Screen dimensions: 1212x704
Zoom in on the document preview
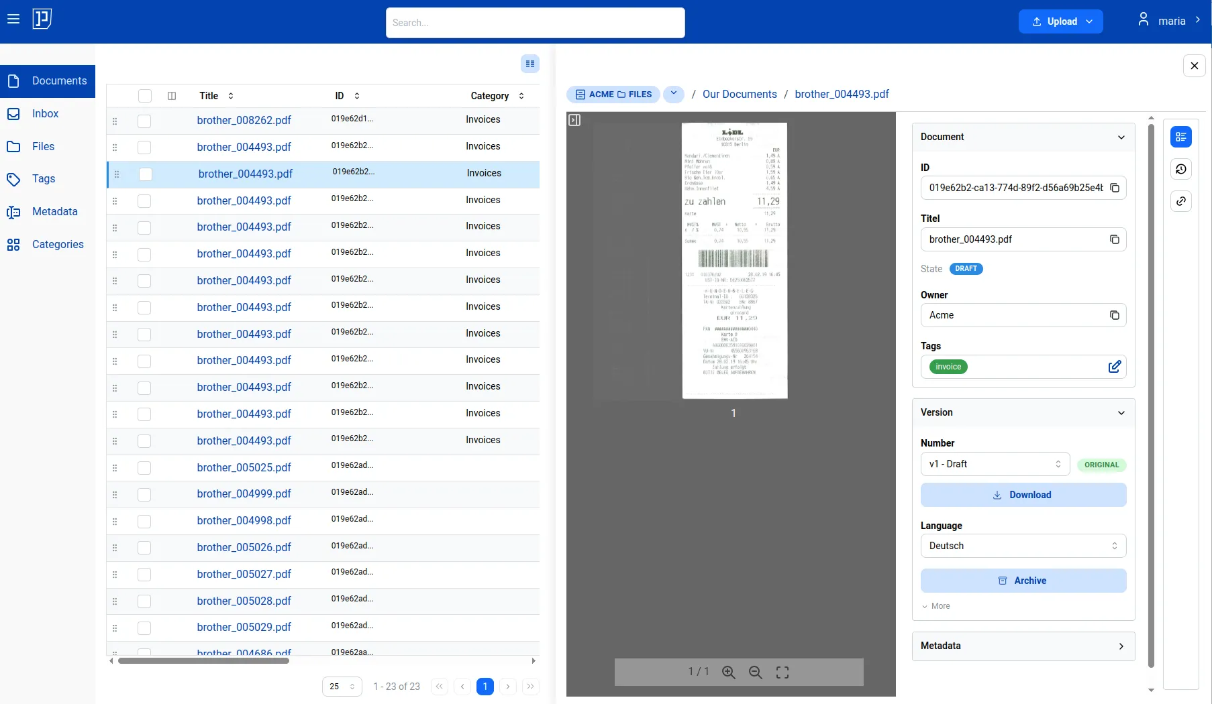click(x=729, y=672)
